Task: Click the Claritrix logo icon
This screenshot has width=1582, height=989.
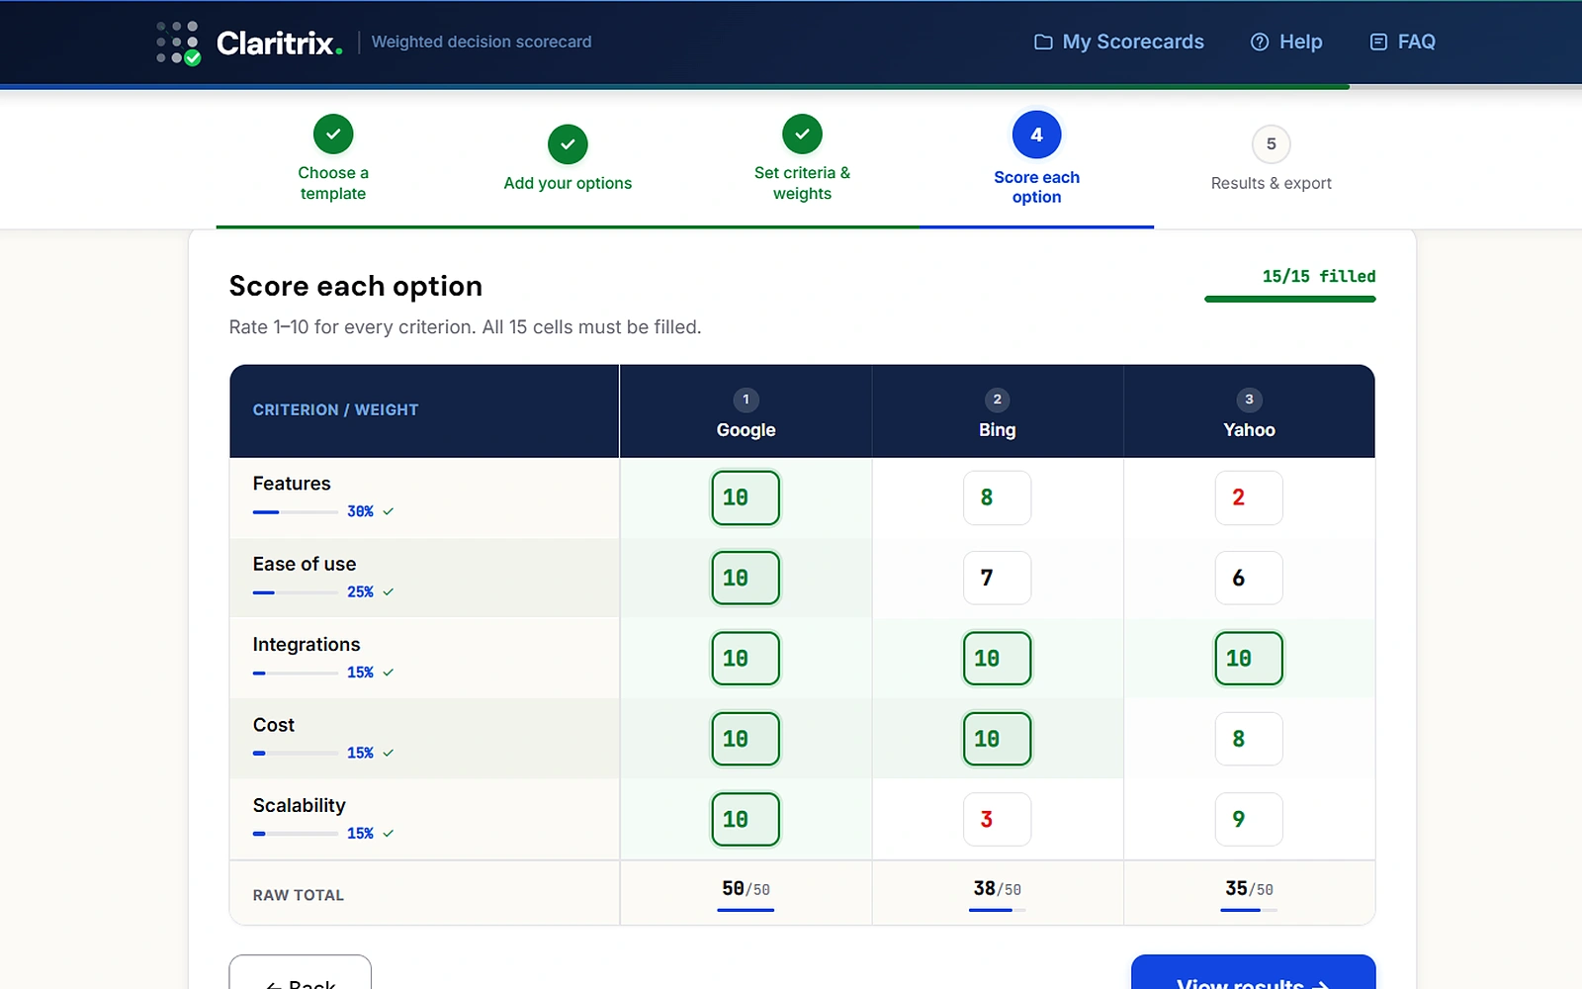Action: pyautogui.click(x=179, y=43)
